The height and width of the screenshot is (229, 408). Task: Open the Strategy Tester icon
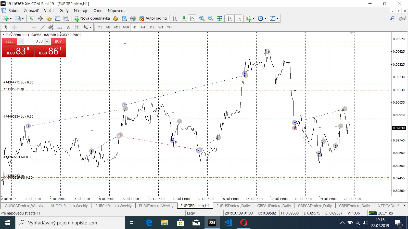tap(66, 18)
